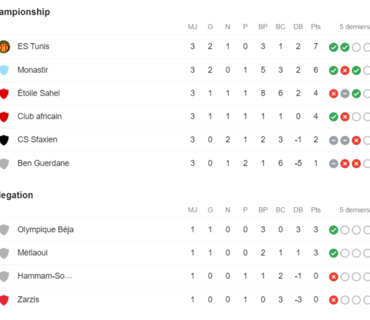Click the Étoile Sahel red shield
This screenshot has width=370, height=320.
pos(4,94)
